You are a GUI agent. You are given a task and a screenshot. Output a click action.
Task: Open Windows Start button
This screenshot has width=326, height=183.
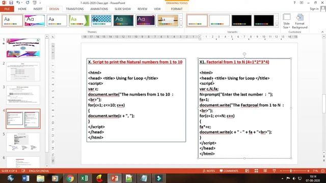tap(11, 178)
